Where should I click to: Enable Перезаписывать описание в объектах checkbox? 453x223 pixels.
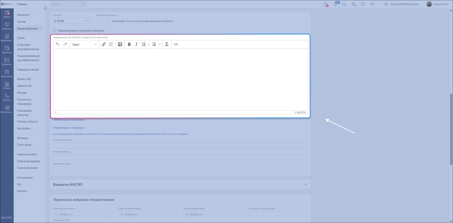click(x=54, y=31)
